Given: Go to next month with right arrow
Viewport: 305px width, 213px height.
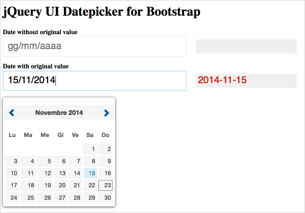Looking at the screenshot, I should pyautogui.click(x=106, y=113).
